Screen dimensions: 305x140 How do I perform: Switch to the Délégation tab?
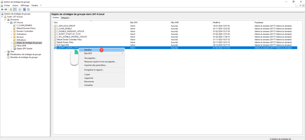65,18
